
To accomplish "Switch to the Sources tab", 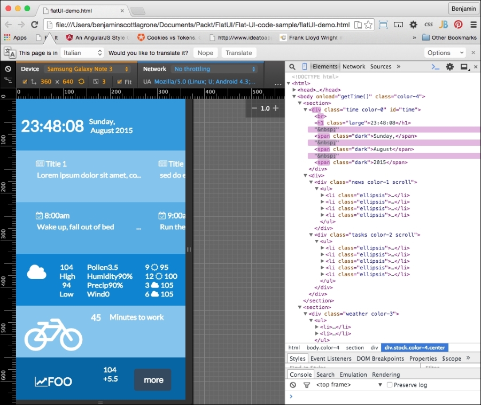I will tap(381, 67).
